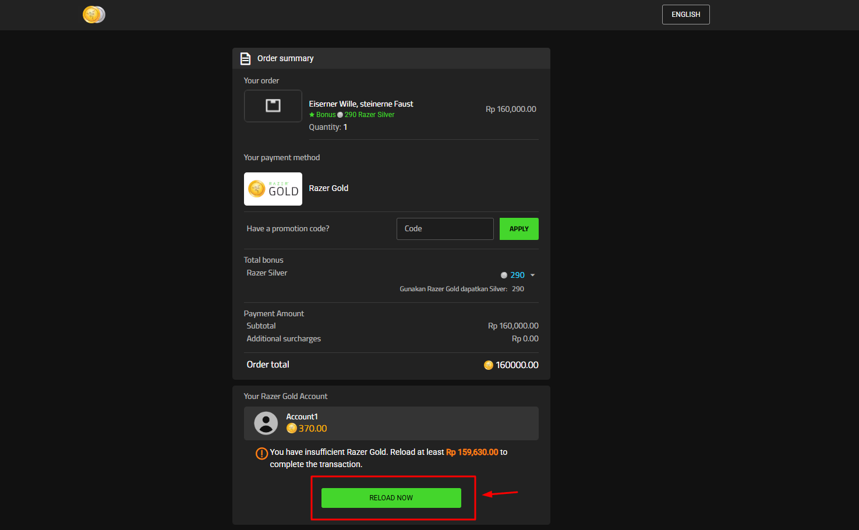Click the 370.00 account balance

[x=313, y=429]
